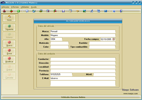Click the red car toolbar icon
Image resolution: width=142 pixels, height=100 pixels.
tap(4, 11)
